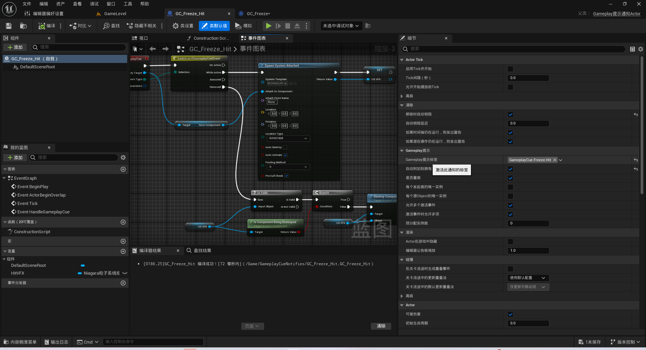Screen dimensions: 646x350
Task: Click 清除 button in compiler results
Action: click(x=381, y=326)
